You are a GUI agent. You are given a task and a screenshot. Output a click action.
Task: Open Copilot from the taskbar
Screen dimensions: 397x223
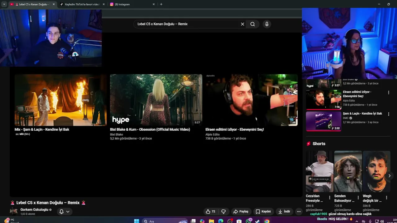(202, 221)
